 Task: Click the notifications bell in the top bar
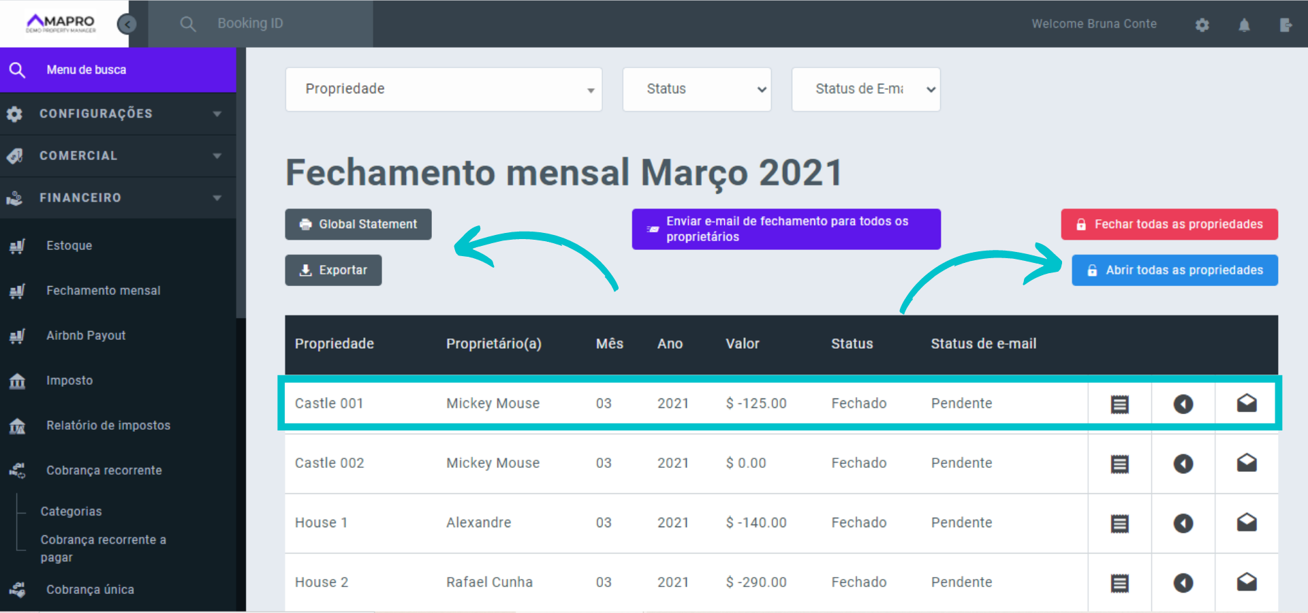pyautogui.click(x=1243, y=25)
